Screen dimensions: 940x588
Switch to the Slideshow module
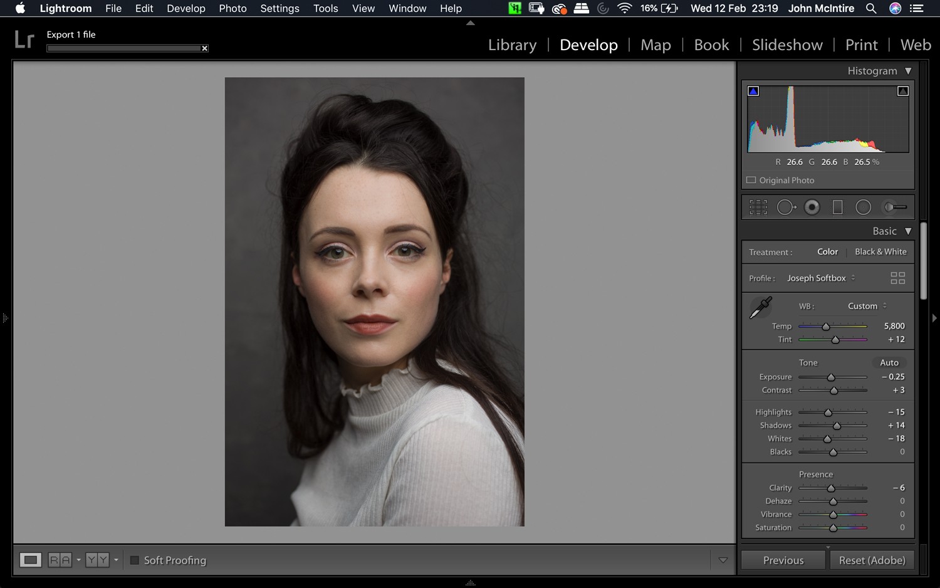pos(787,45)
